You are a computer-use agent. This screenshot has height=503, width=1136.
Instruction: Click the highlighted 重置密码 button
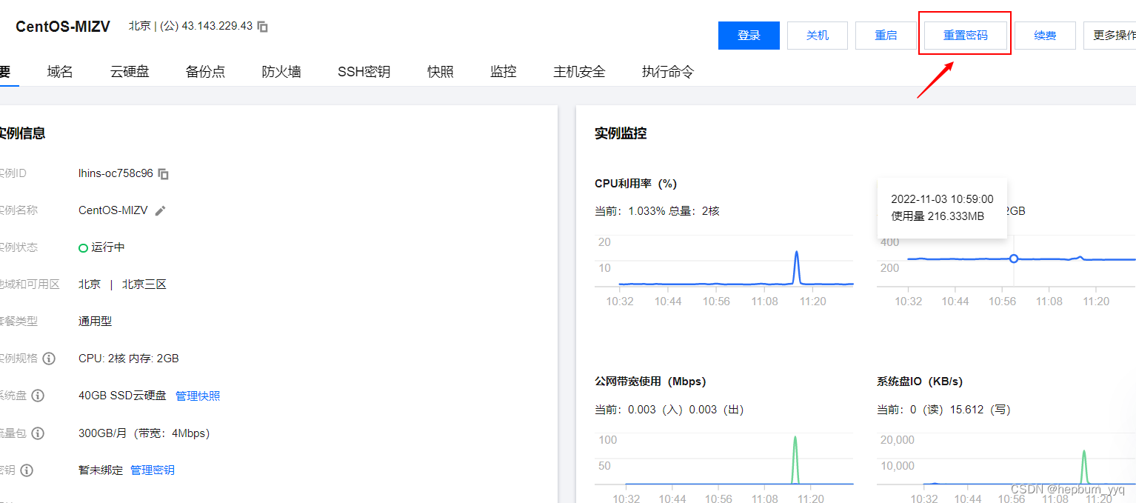pos(965,34)
